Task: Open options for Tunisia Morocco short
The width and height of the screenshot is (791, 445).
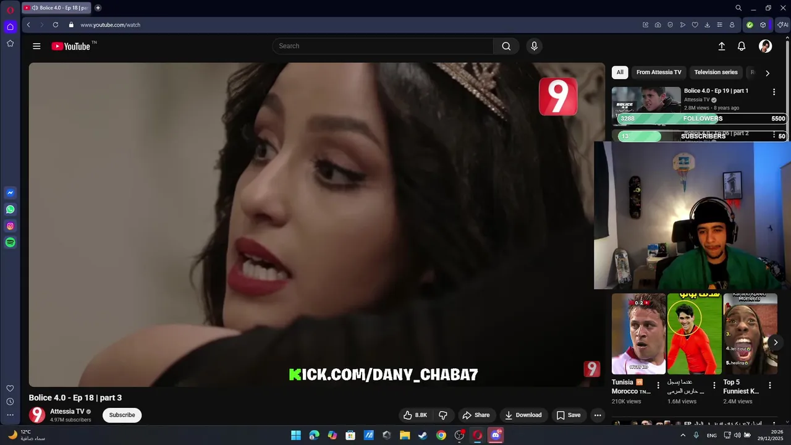Action: click(x=658, y=385)
